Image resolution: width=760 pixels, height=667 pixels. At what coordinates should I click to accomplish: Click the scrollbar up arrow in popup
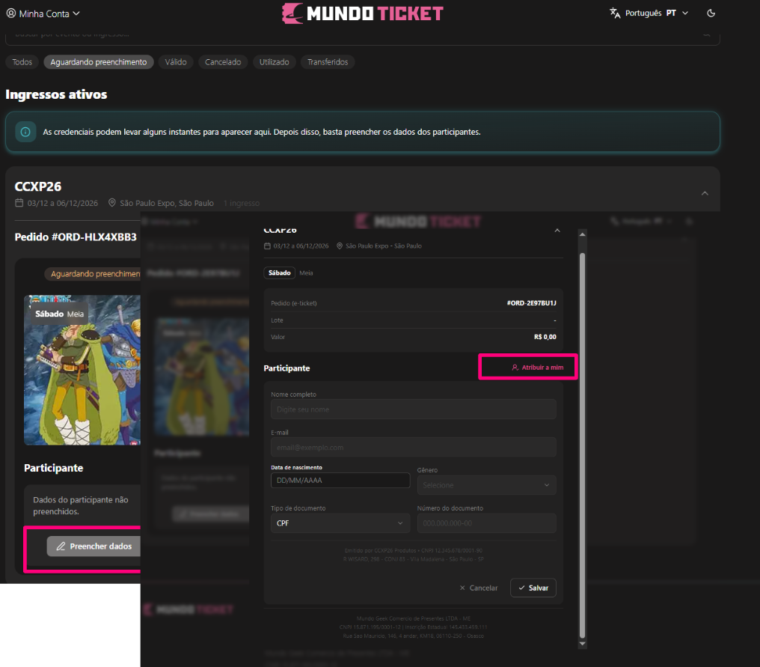click(583, 234)
